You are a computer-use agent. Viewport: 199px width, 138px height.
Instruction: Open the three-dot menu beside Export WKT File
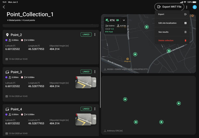pos(187,7)
